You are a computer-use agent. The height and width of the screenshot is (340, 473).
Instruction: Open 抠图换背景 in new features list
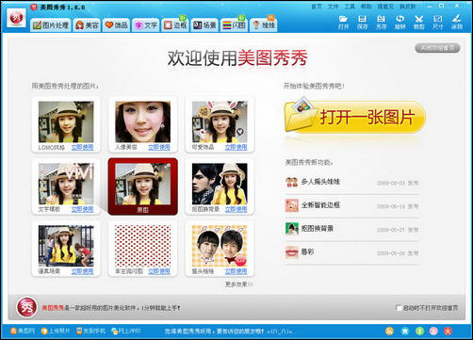pos(351,229)
